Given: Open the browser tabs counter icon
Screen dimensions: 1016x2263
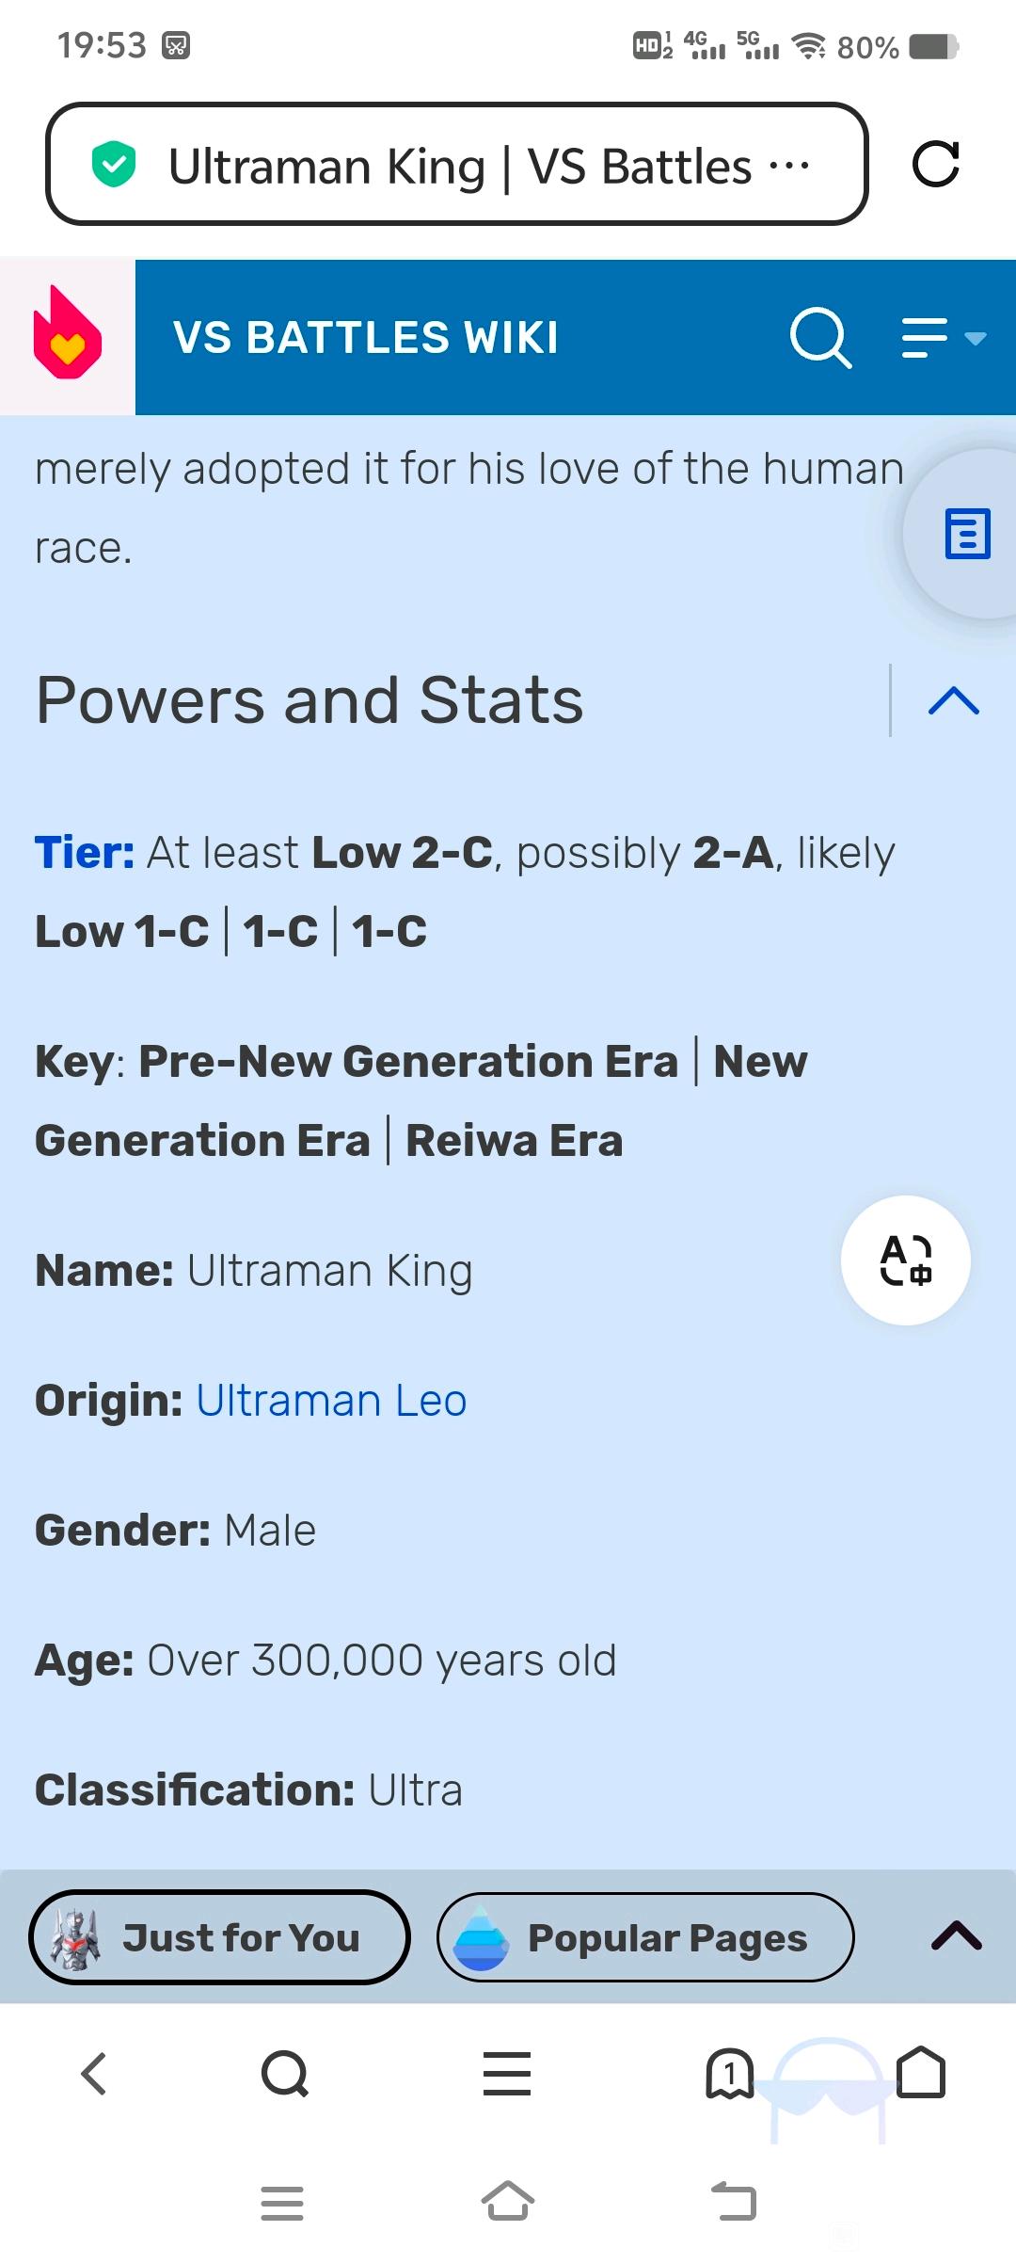Looking at the screenshot, I should [729, 2074].
